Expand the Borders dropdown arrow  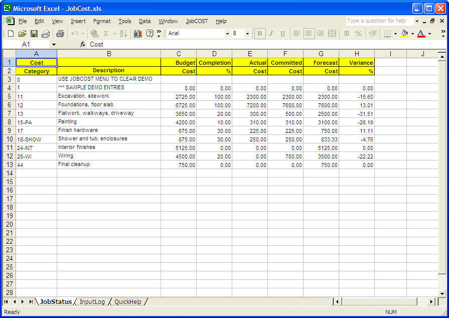[x=395, y=34]
